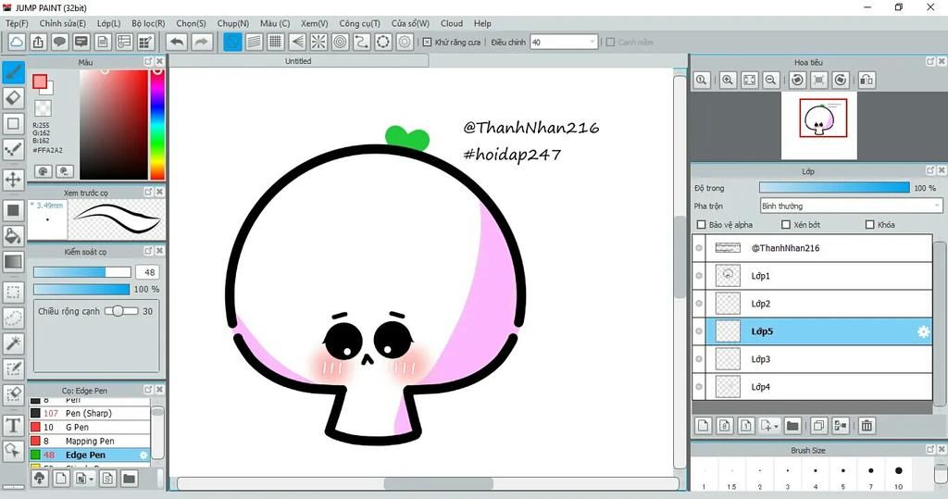Image resolution: width=948 pixels, height=499 pixels.
Task: Enable the parallel lines snap guide
Action: click(255, 42)
